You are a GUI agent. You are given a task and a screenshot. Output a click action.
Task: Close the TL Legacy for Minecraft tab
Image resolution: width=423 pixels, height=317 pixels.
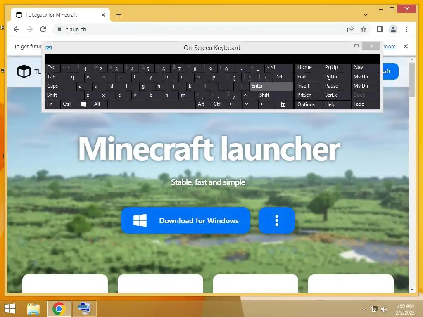[x=103, y=15]
